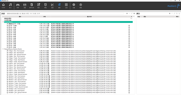The image size is (181, 95).
Task: Open the blue music library disc icon
Action: click(59, 6)
